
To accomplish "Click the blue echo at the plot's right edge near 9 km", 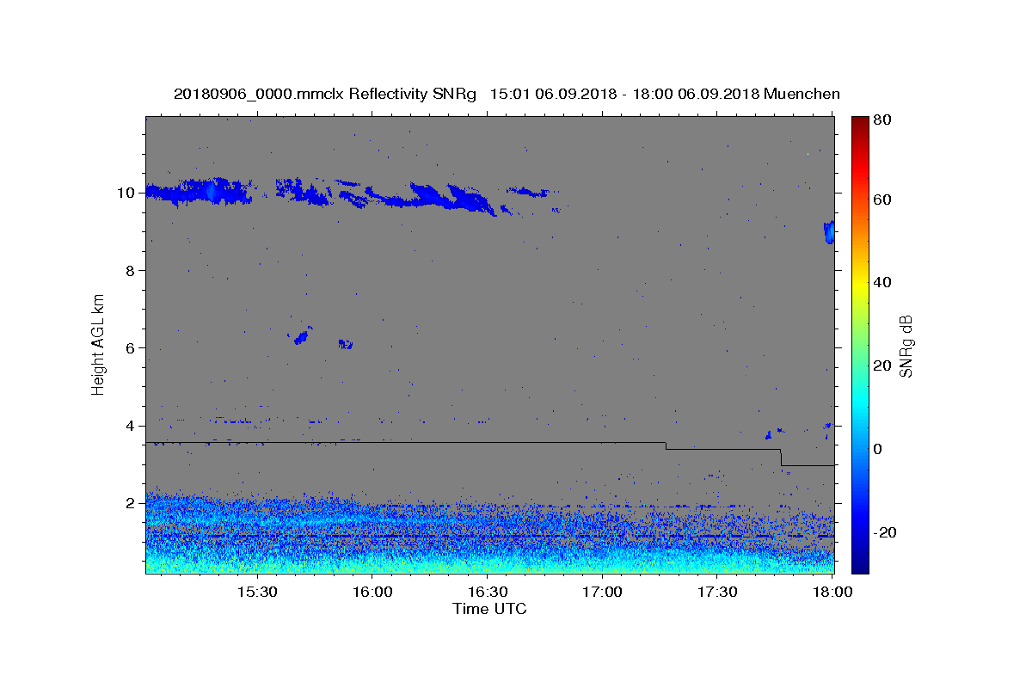I will pos(829,232).
